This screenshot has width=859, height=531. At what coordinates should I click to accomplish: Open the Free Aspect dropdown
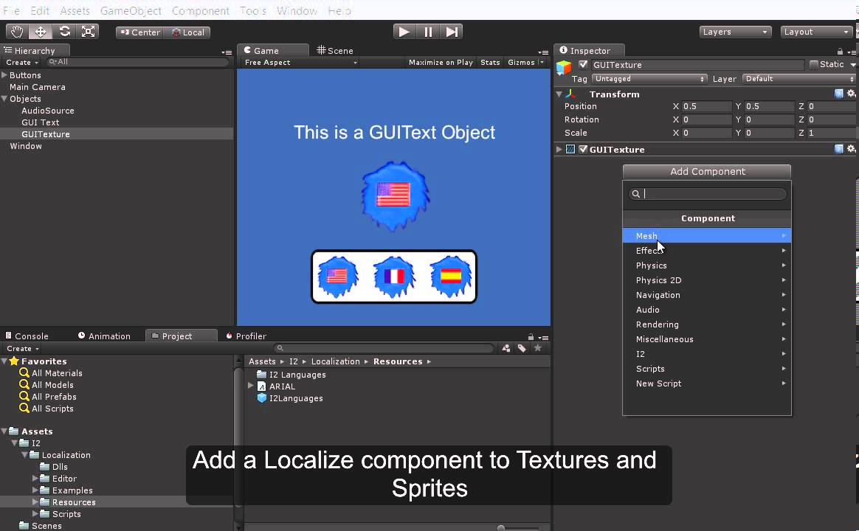point(300,63)
